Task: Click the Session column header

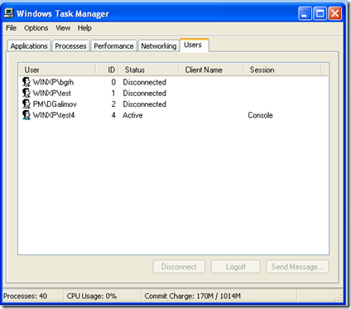Action: [x=282, y=70]
